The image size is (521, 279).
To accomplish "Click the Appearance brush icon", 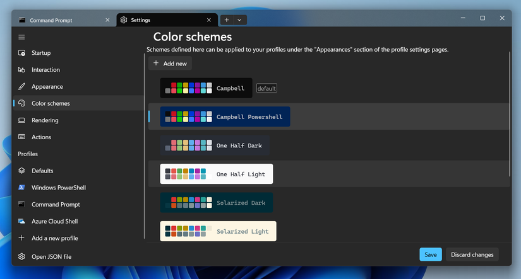I will coord(21,86).
